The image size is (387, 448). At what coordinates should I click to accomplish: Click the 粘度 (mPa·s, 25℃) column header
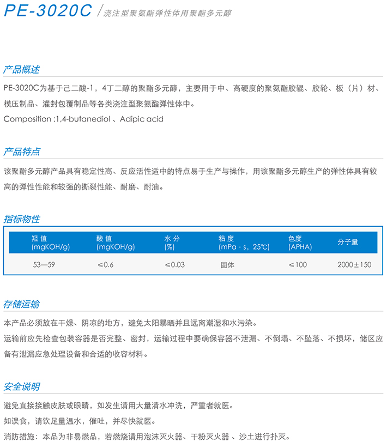click(244, 243)
